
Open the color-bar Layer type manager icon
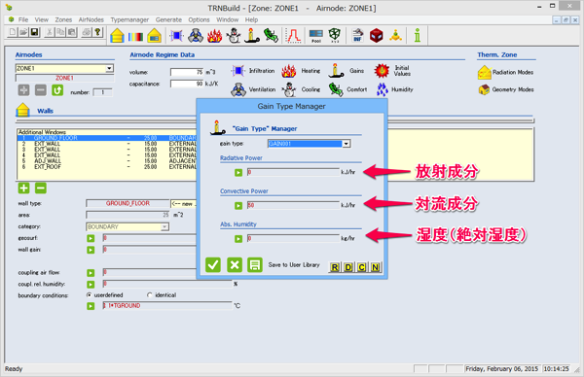coord(135,36)
